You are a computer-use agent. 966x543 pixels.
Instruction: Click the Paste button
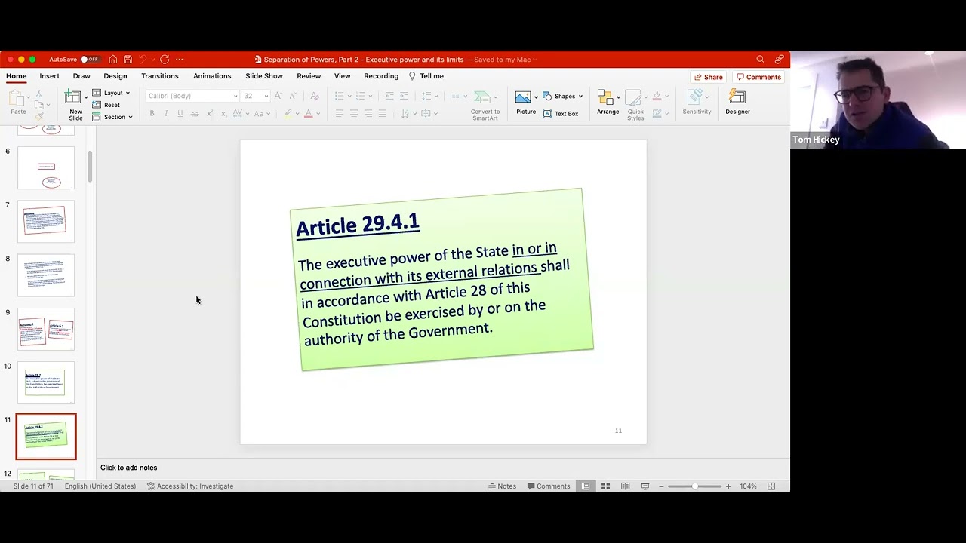pos(18,103)
